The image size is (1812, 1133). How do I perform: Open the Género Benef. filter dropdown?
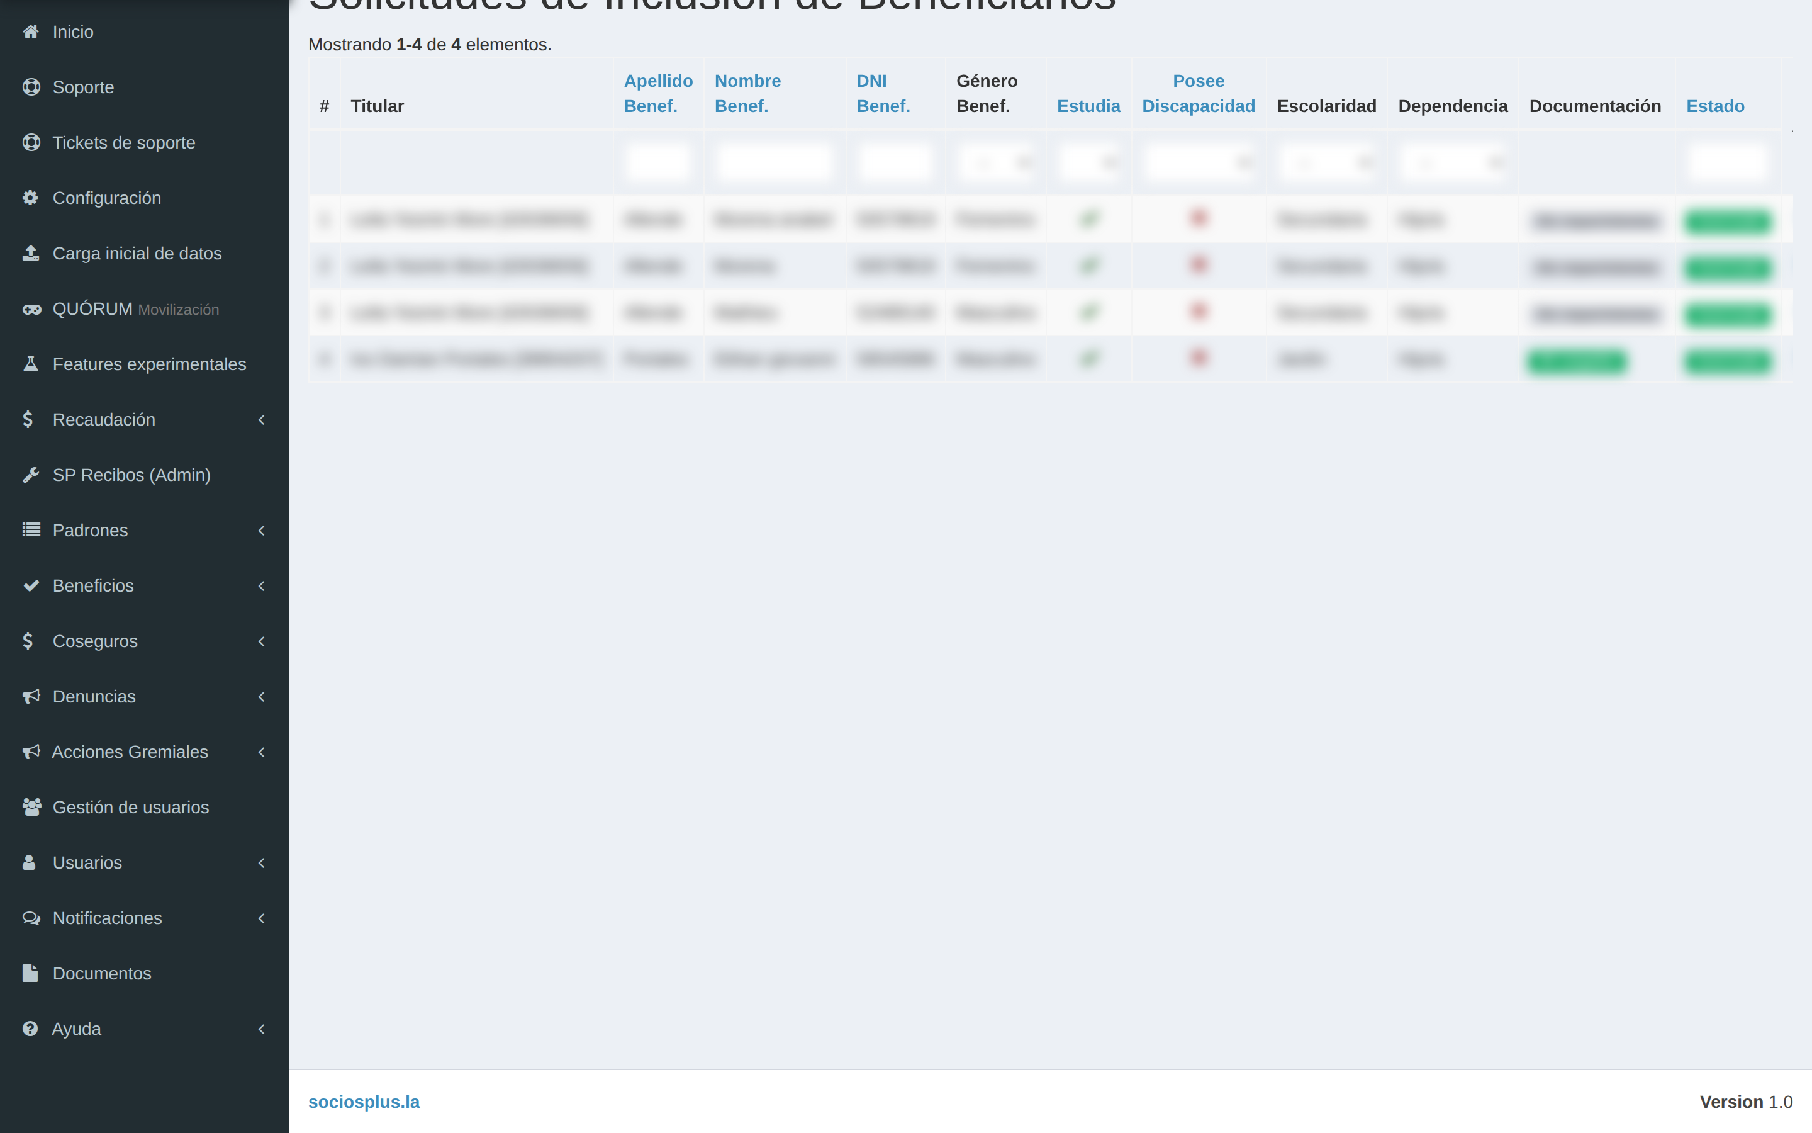[x=995, y=162]
